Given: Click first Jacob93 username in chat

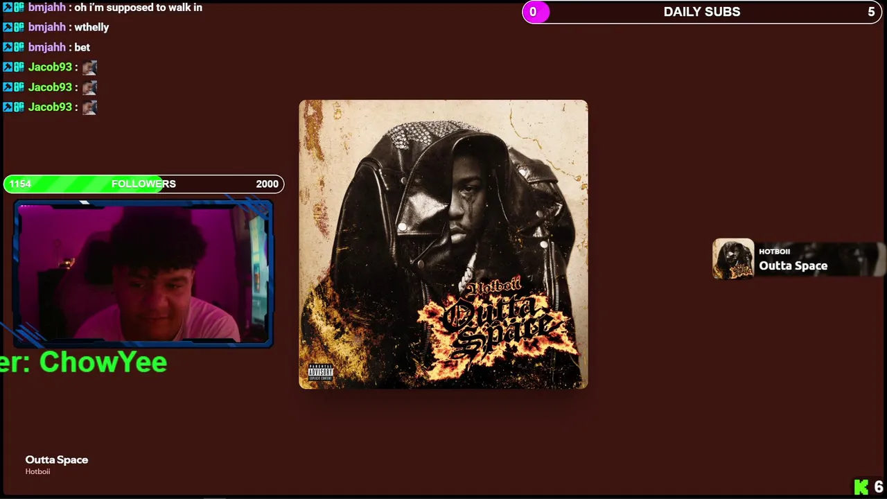Looking at the screenshot, I should (x=50, y=67).
